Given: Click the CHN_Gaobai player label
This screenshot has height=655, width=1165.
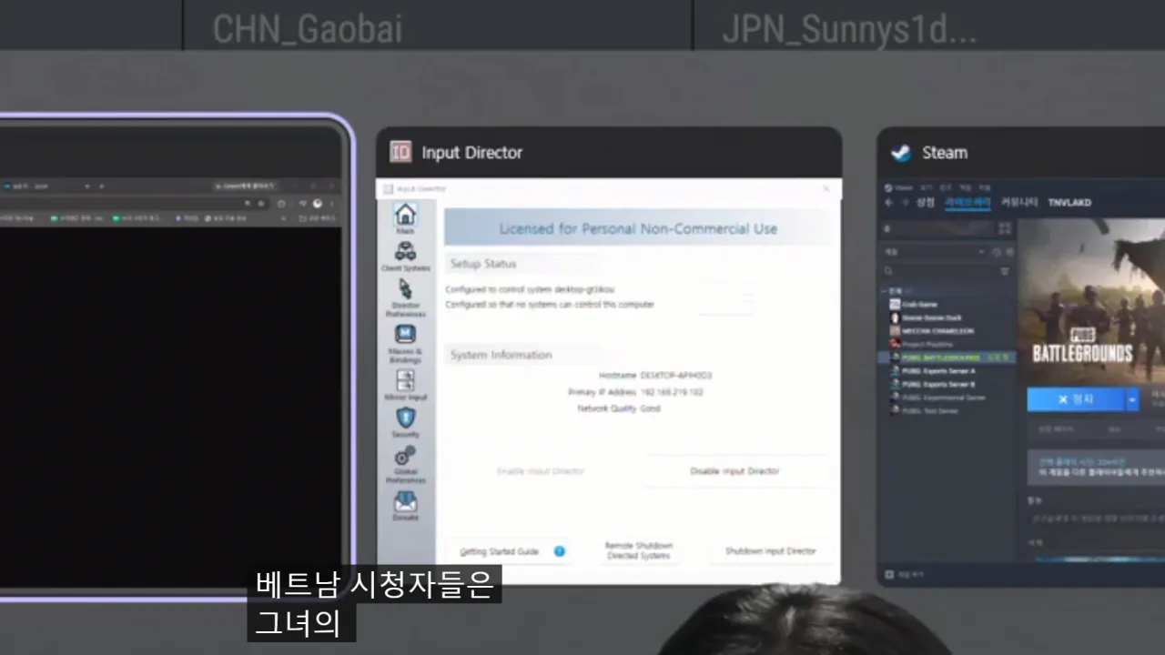Looking at the screenshot, I should tap(307, 29).
